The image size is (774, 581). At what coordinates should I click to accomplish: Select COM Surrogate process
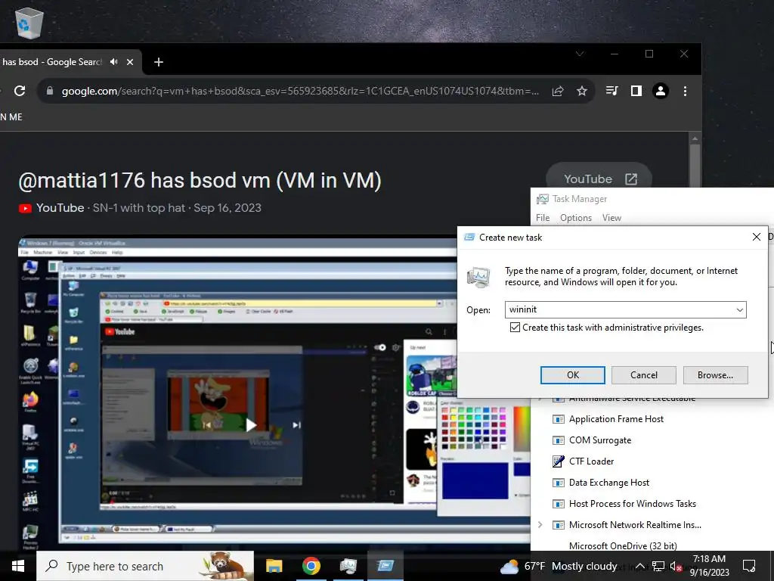(x=599, y=440)
